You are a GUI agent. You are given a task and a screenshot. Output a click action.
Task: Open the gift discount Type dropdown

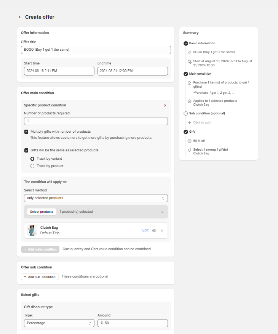point(59,323)
